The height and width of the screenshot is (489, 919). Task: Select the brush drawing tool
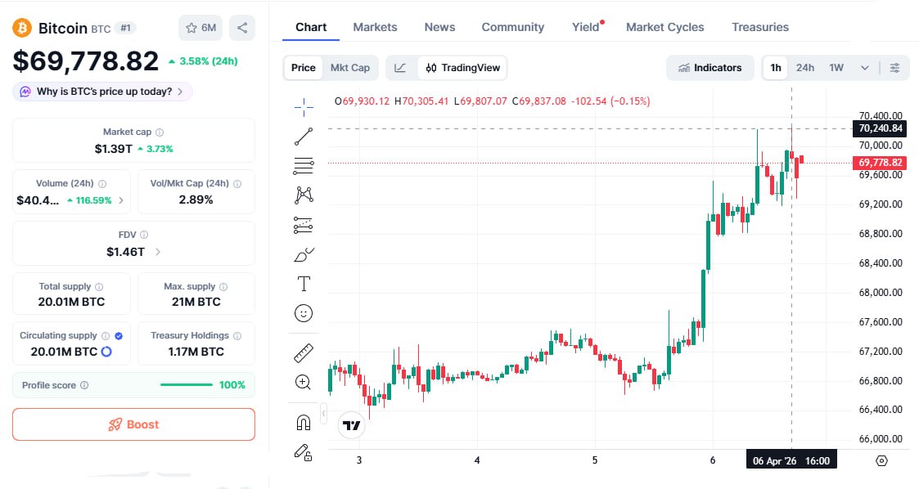click(304, 255)
